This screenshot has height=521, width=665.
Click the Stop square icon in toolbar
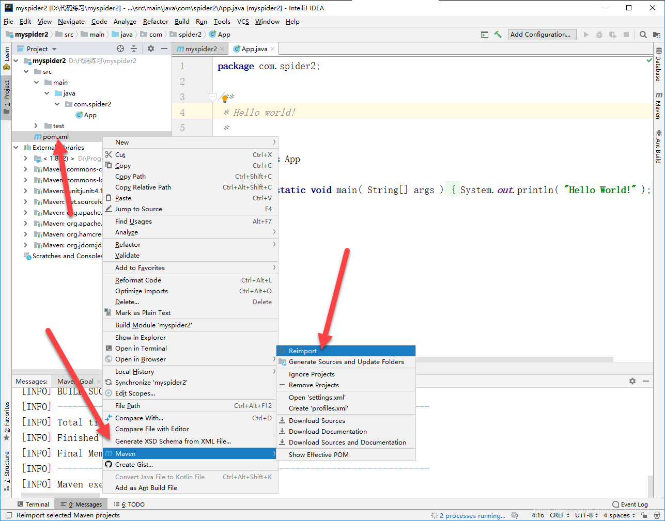point(626,35)
